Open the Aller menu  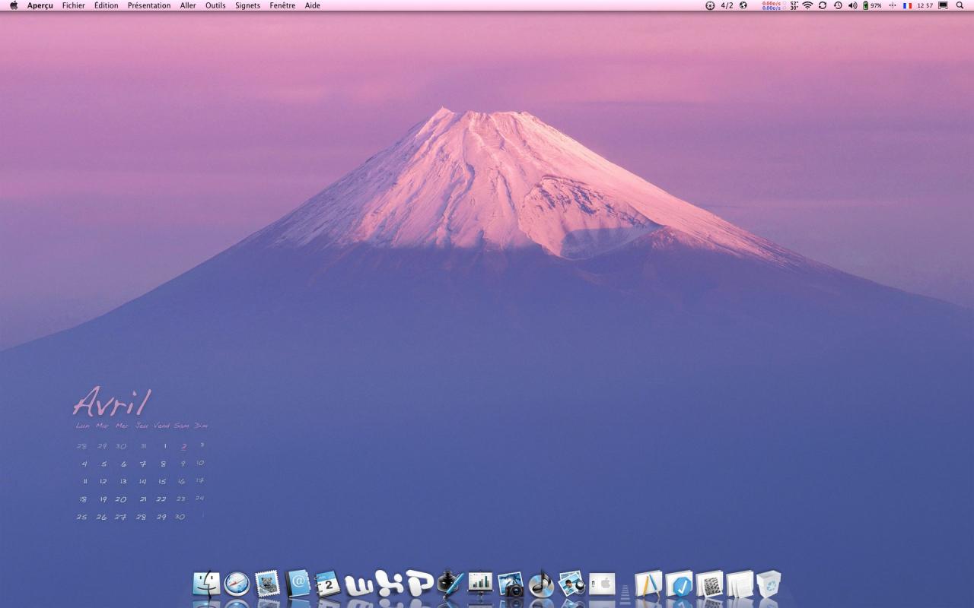(188, 5)
